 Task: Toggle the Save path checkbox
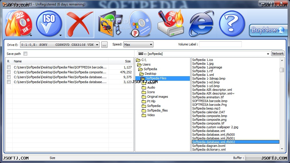click(x=25, y=53)
